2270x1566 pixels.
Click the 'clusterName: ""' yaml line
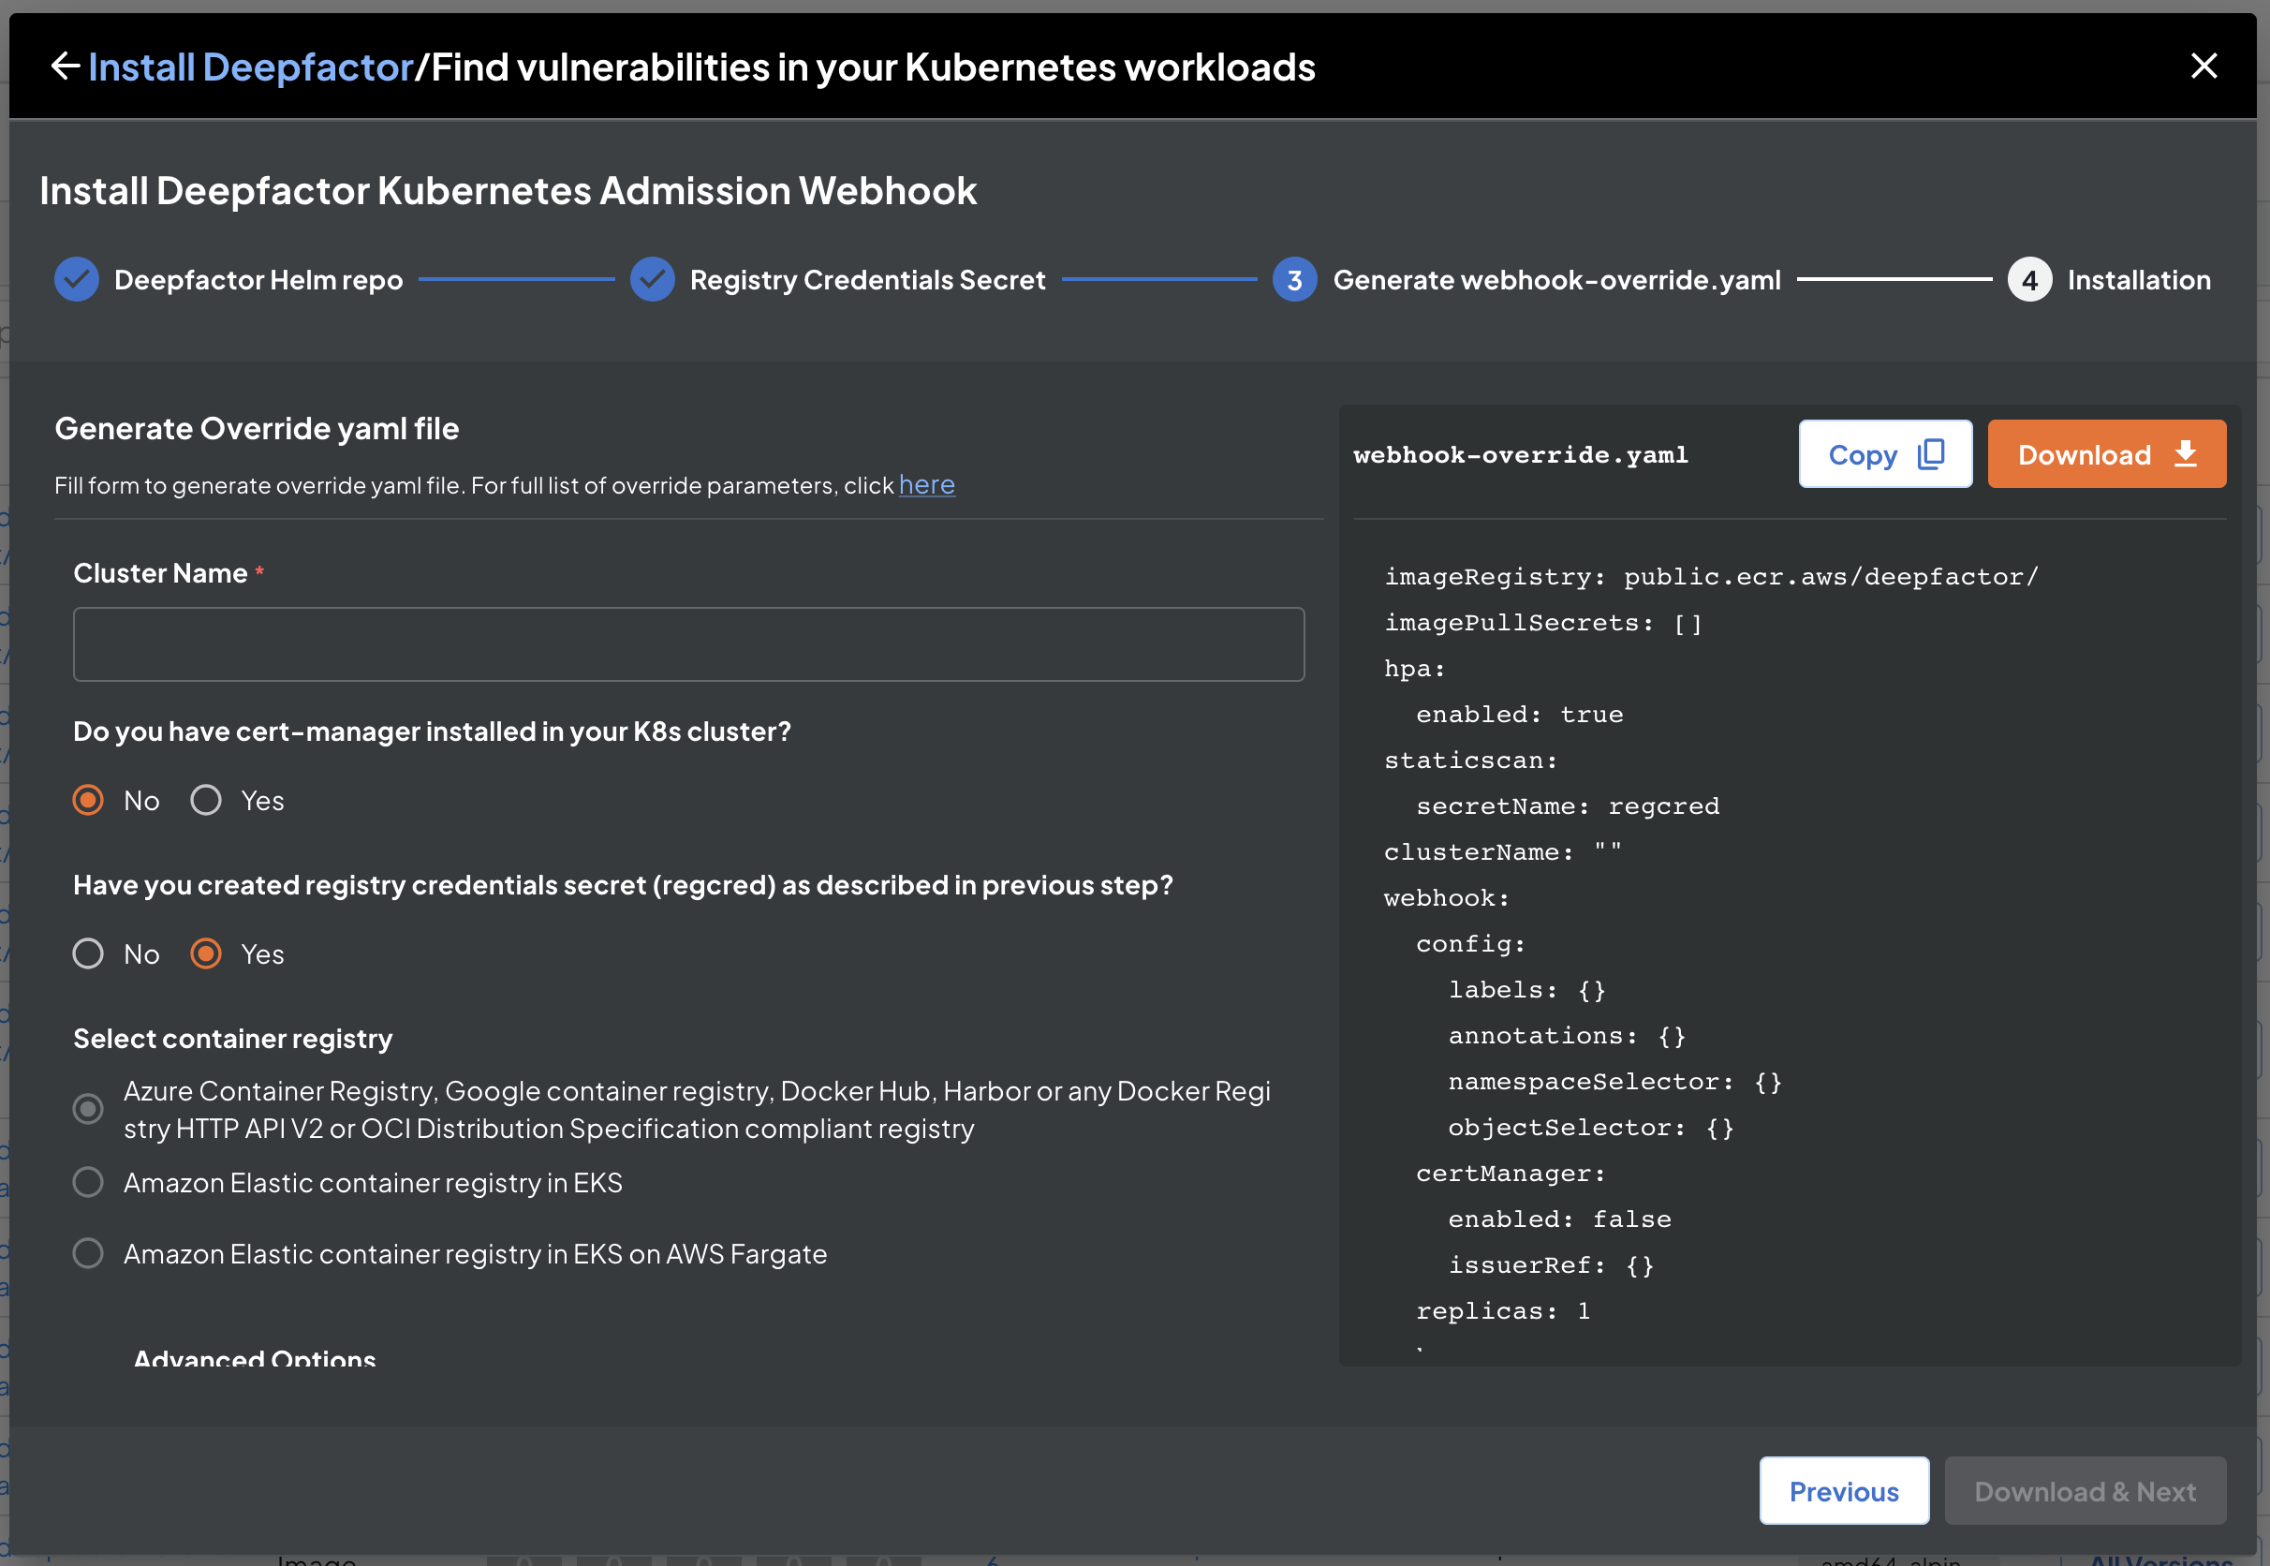pyautogui.click(x=1502, y=851)
